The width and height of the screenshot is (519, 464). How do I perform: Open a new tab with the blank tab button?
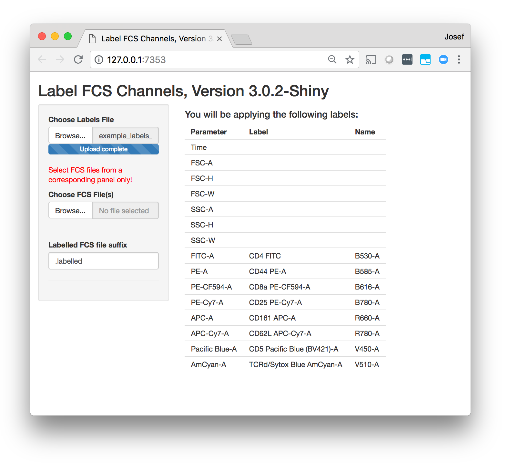[x=241, y=40]
